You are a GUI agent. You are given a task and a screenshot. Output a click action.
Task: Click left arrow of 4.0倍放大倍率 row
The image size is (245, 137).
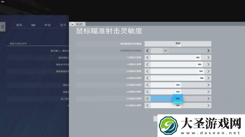pyautogui.click(x=147, y=92)
